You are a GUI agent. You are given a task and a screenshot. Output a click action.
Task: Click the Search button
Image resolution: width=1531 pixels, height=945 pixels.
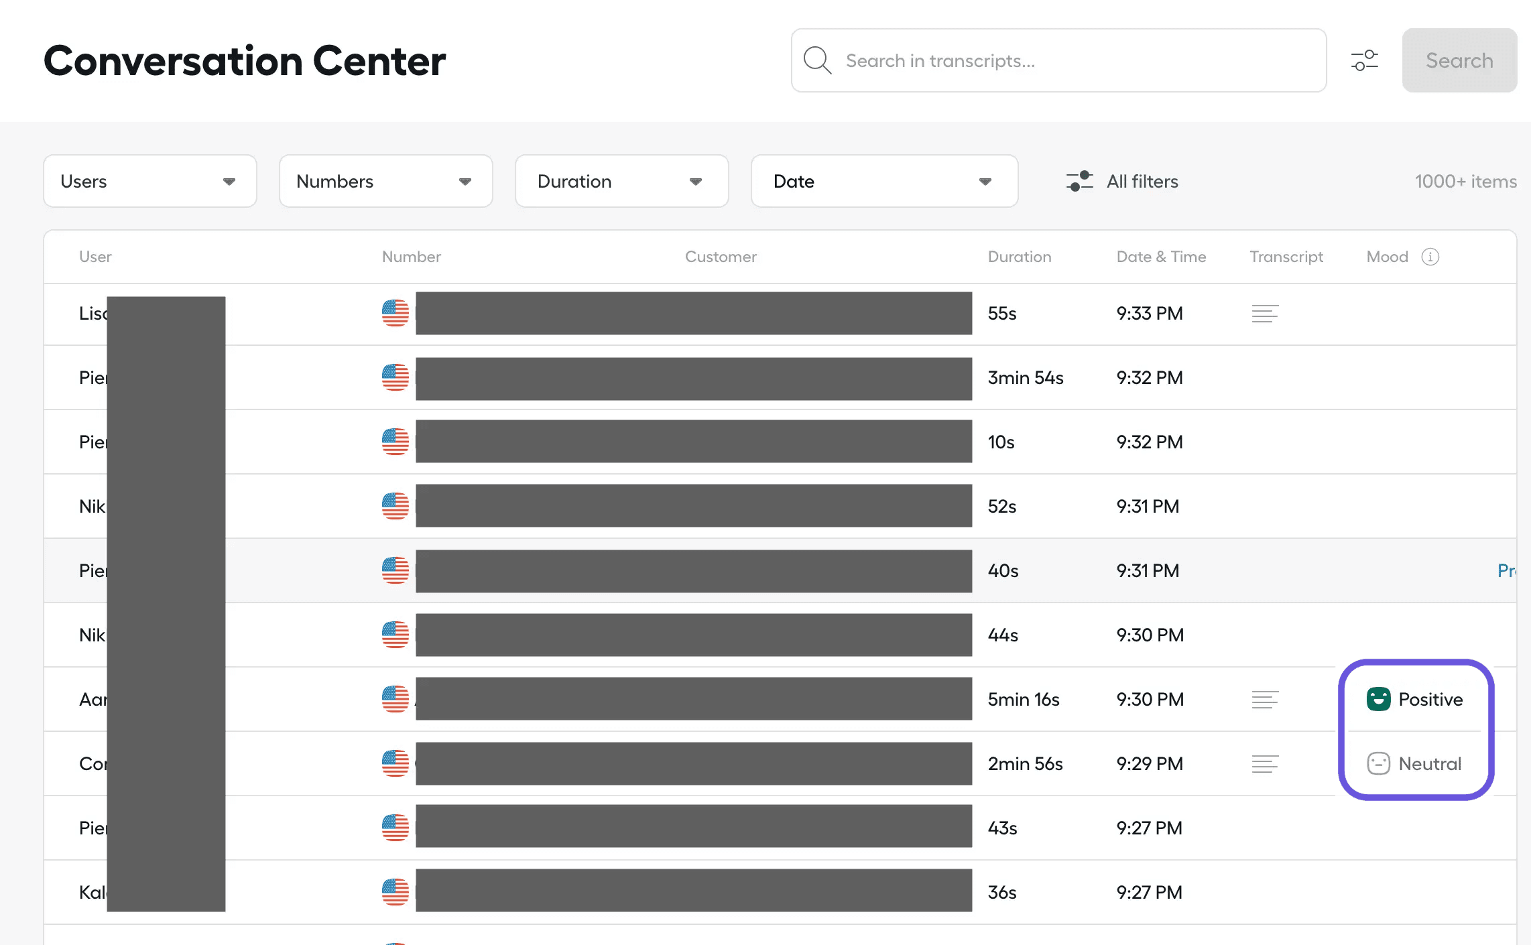[x=1459, y=60]
